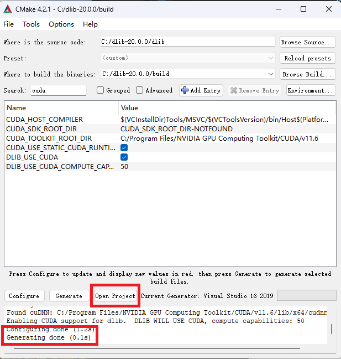Maximize the CMake window

point(303,9)
